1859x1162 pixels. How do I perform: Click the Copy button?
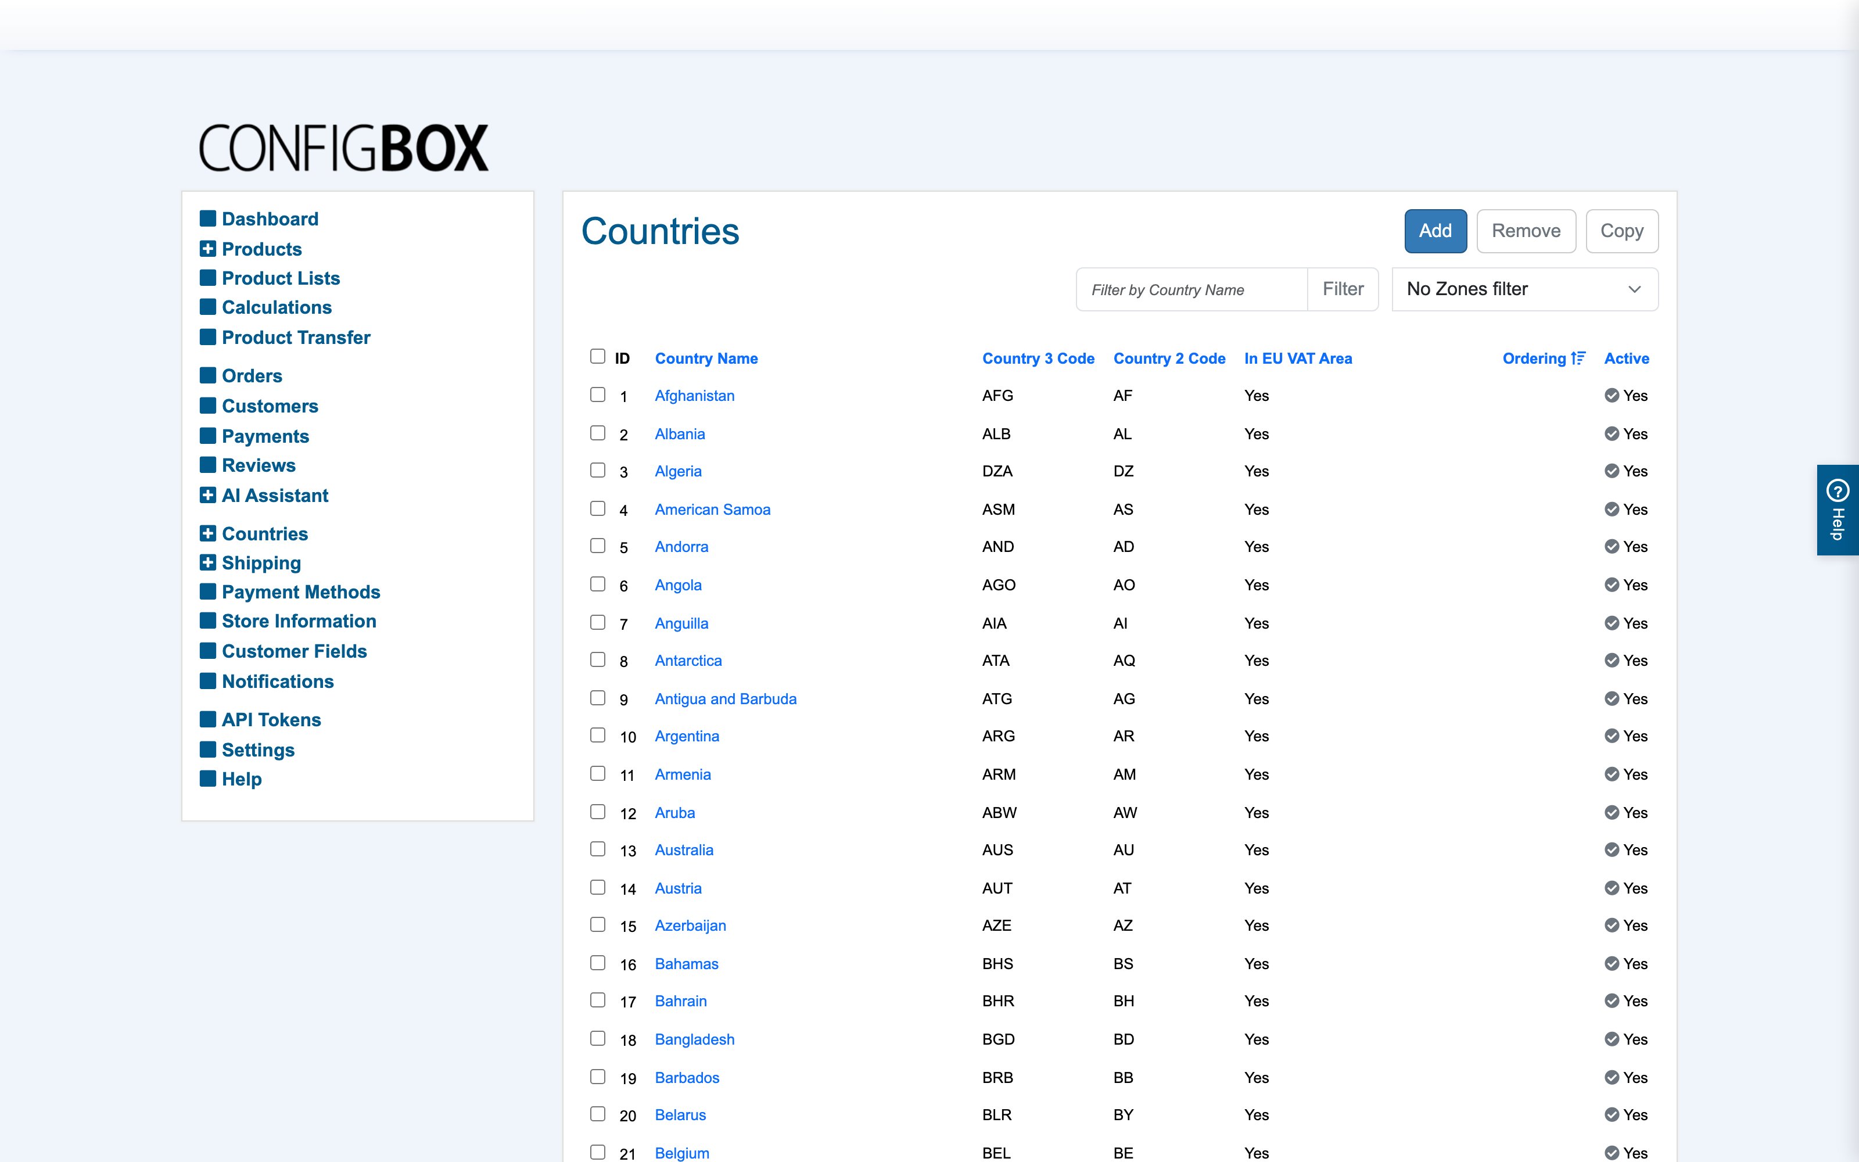click(x=1621, y=231)
